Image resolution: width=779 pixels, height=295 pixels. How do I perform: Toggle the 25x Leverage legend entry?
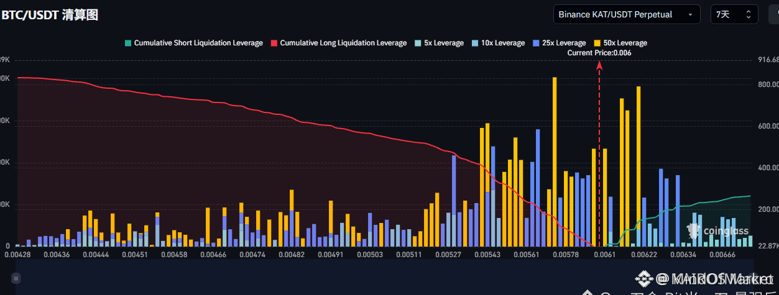(x=559, y=43)
